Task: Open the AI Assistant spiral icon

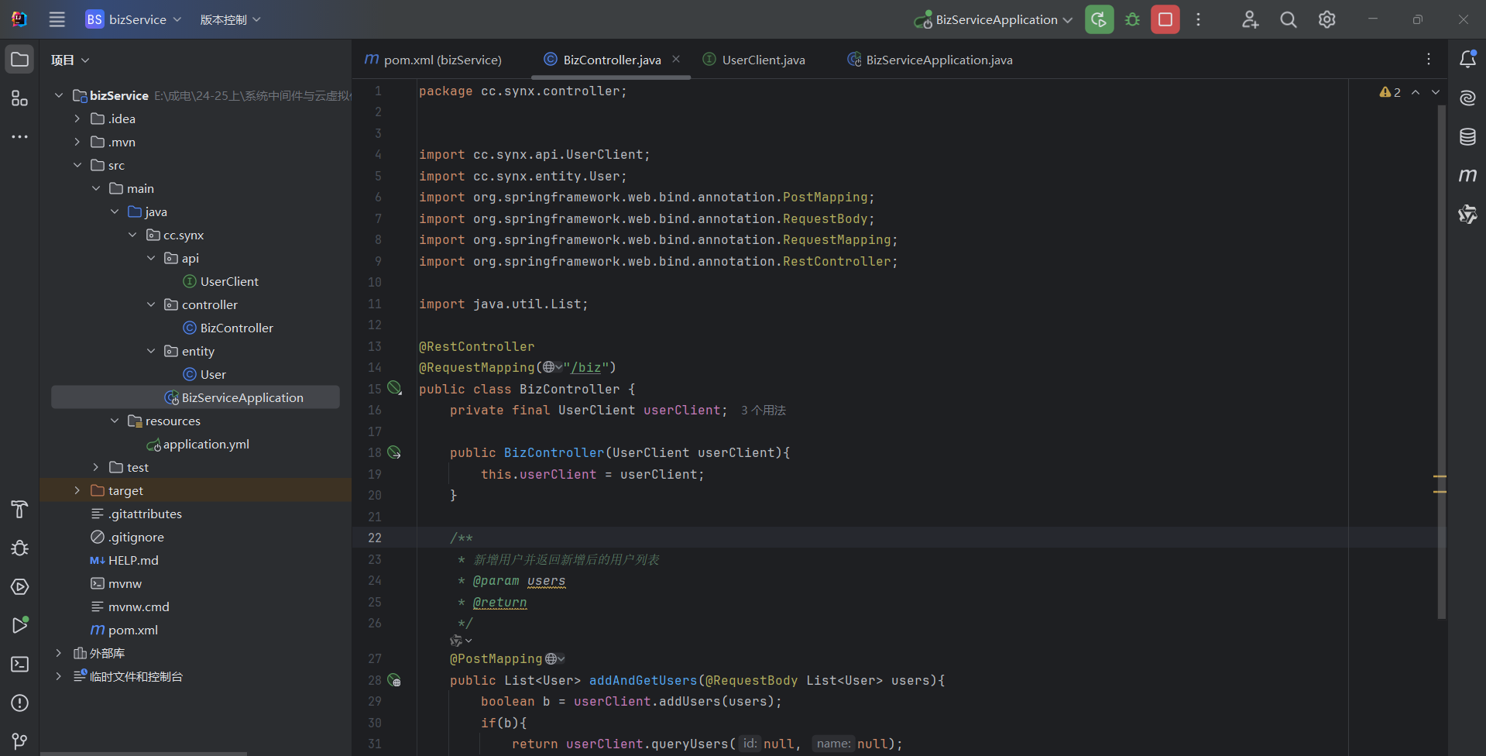Action: (x=1467, y=98)
